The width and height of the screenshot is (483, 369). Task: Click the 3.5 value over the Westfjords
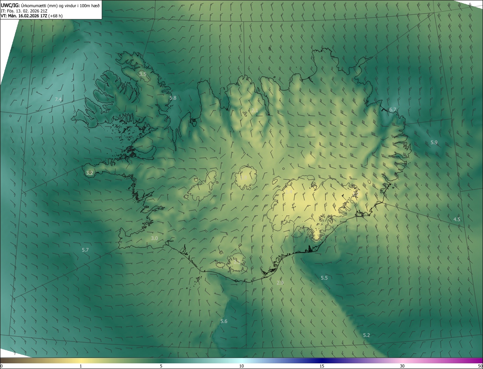143,74
